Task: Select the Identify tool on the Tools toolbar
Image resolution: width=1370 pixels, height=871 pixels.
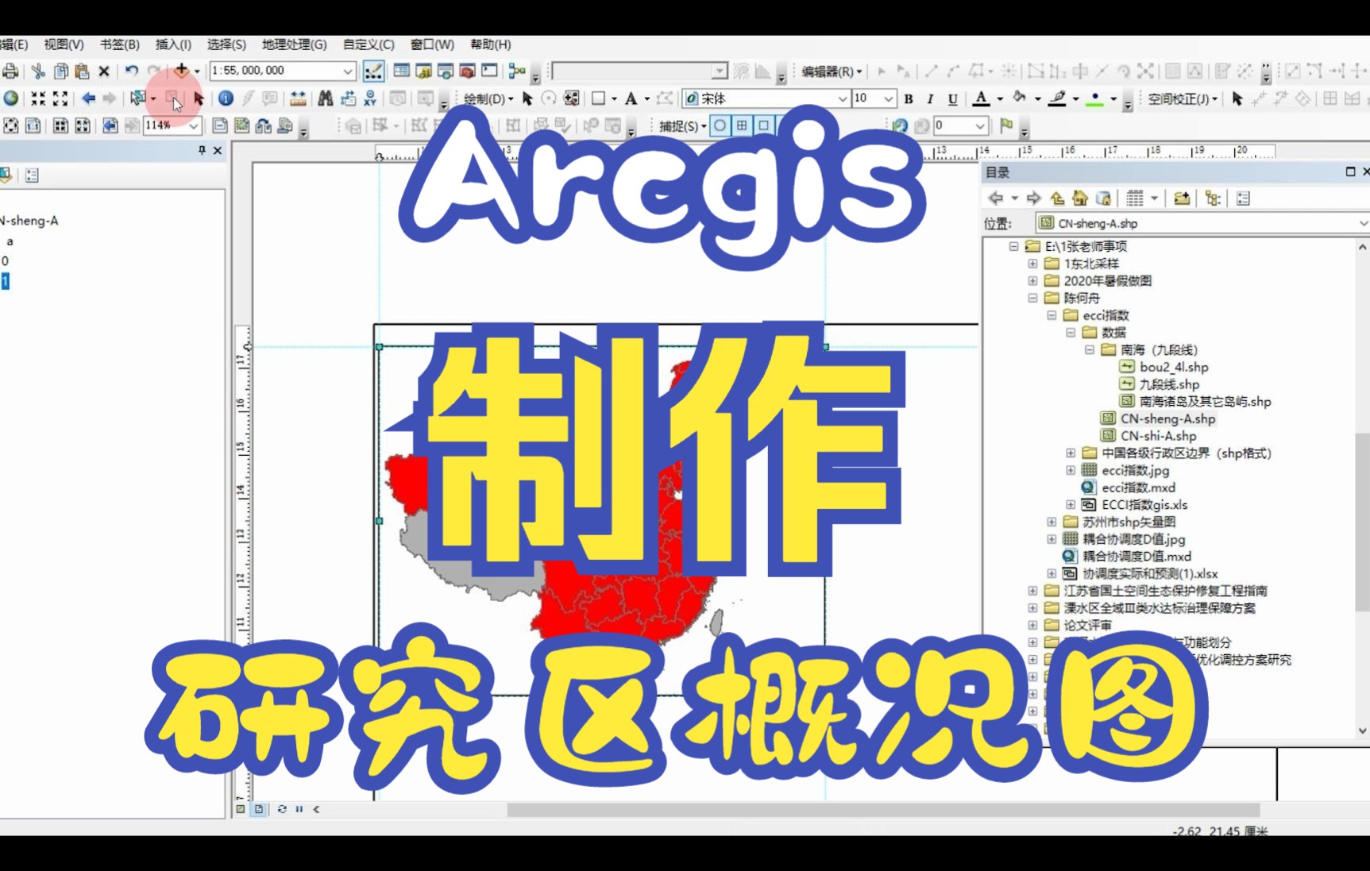Action: [x=226, y=98]
